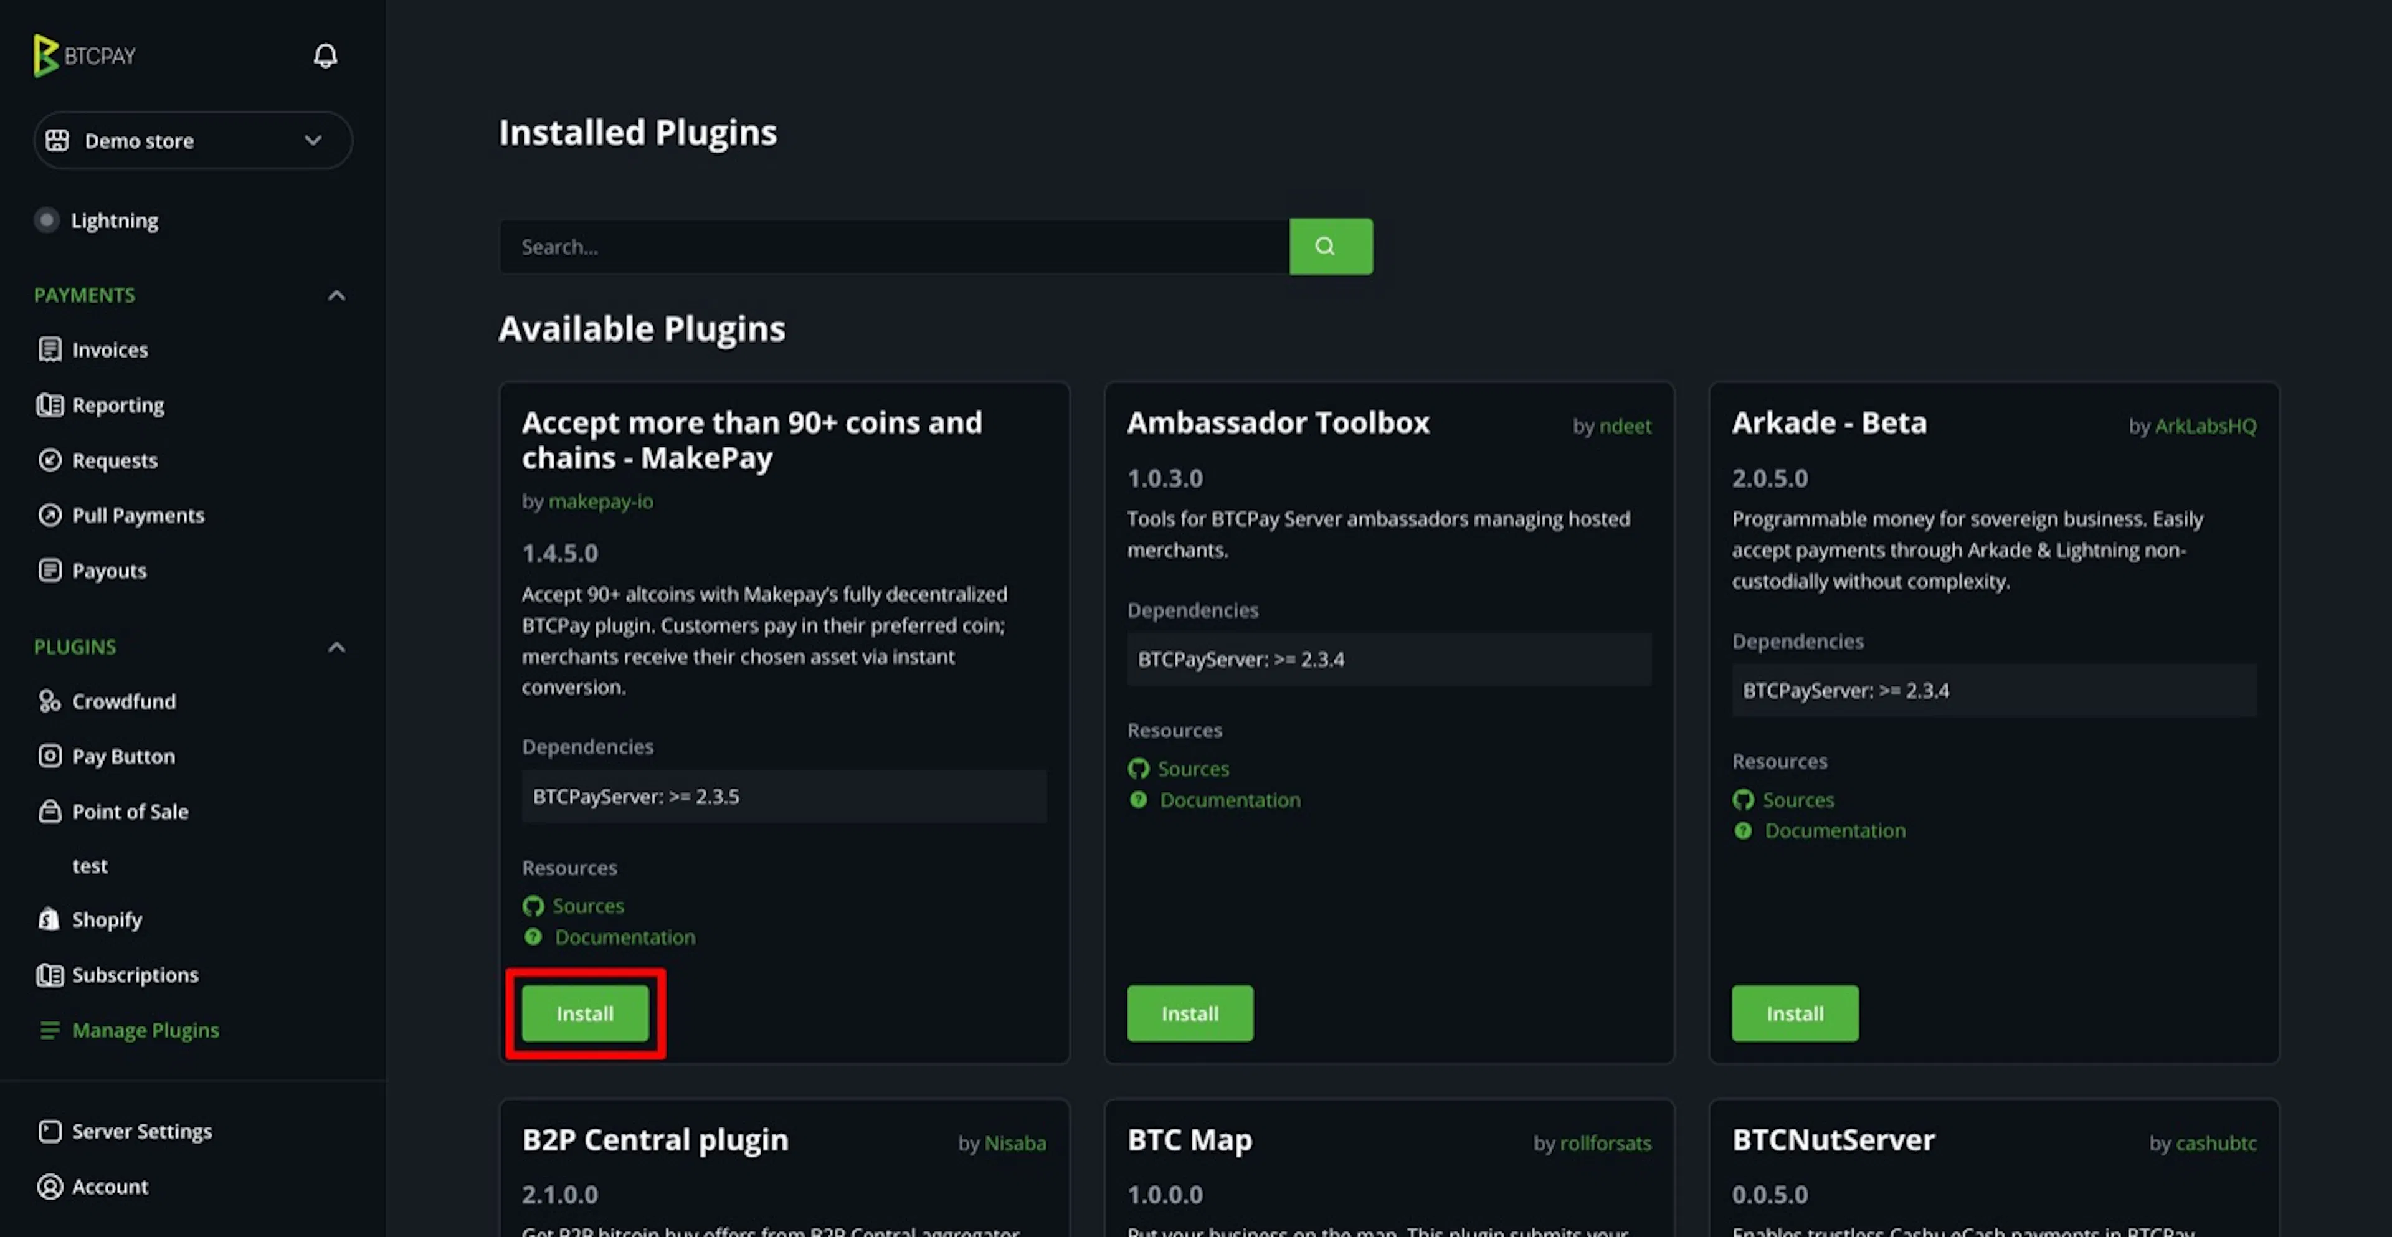The height and width of the screenshot is (1237, 2392).
Task: Click the Crowdfund icon
Action: pyautogui.click(x=50, y=701)
